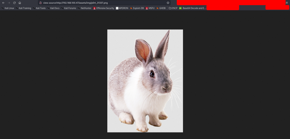Open the Kali Docs bookmark
Viewport: 290px width, 139px height.
click(53, 8)
